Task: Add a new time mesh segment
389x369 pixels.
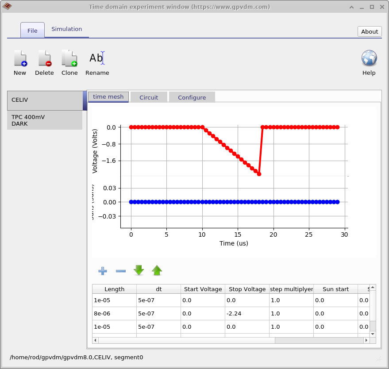Action: pos(102,270)
